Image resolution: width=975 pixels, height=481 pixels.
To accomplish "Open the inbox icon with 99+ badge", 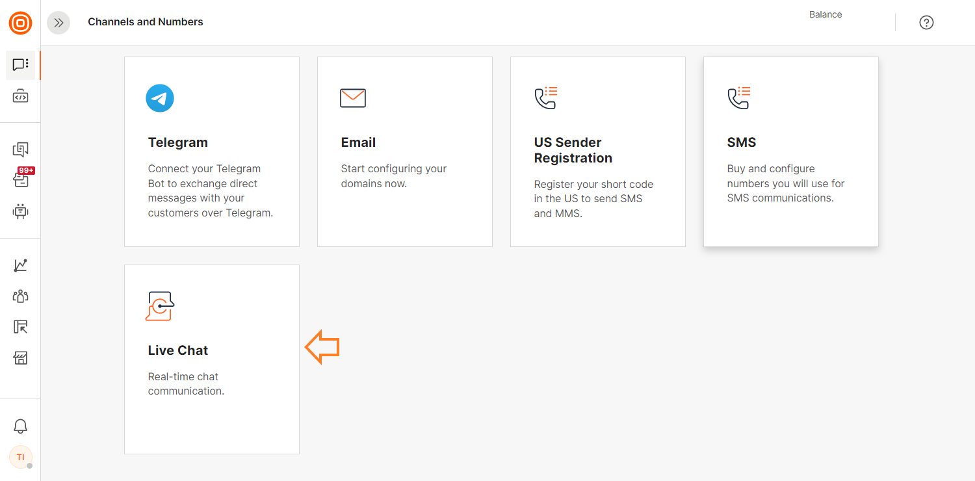I will 21,179.
